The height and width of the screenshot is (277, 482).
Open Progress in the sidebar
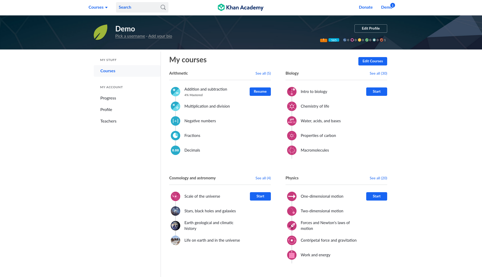pos(108,98)
